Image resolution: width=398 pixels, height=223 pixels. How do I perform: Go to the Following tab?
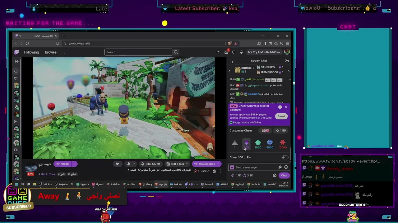pos(31,52)
